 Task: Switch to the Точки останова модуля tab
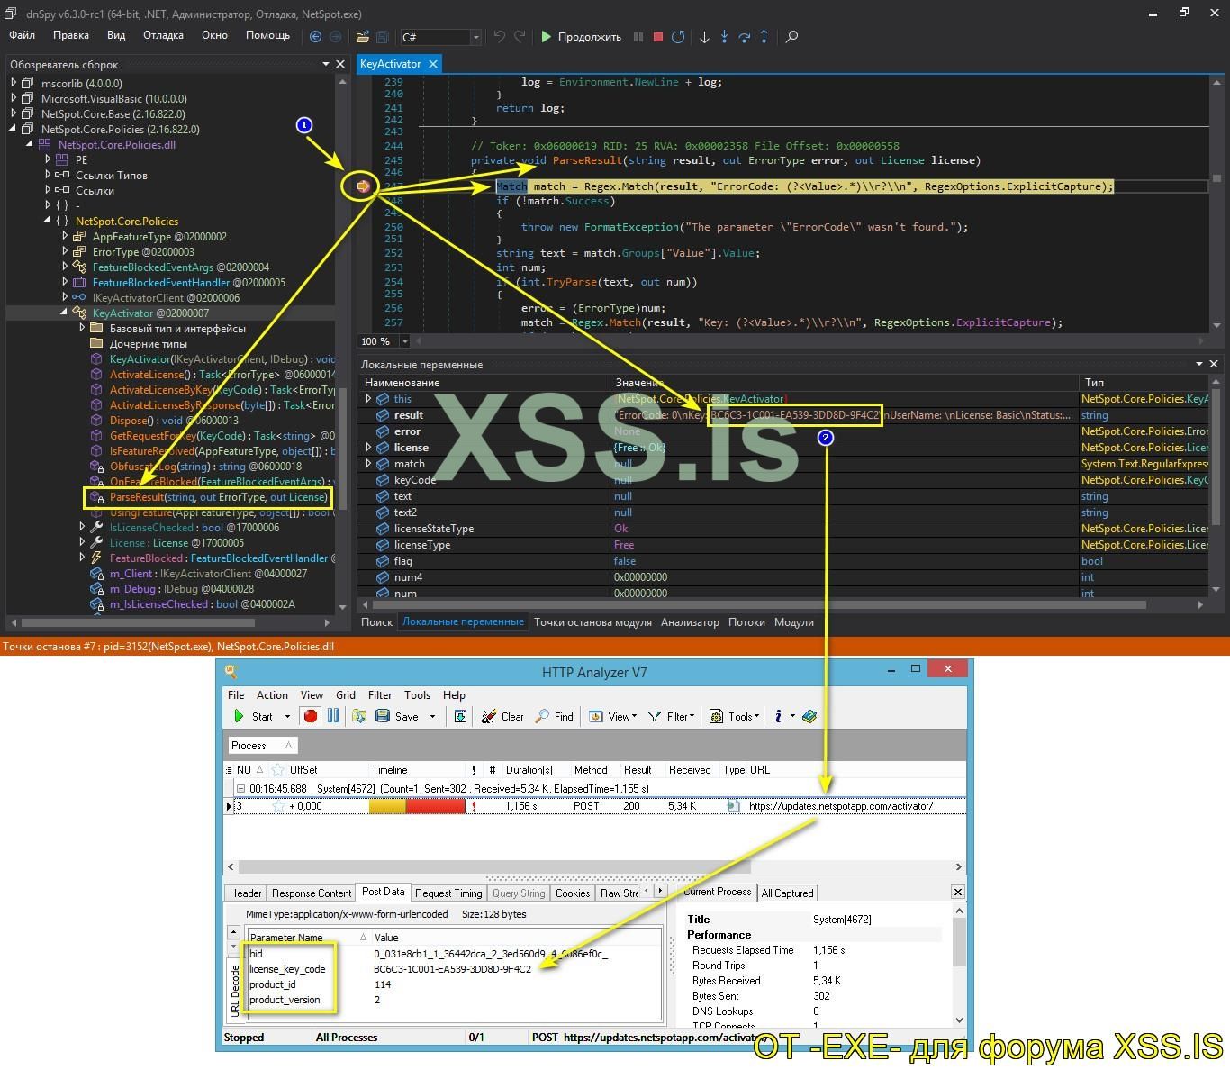pyautogui.click(x=592, y=622)
